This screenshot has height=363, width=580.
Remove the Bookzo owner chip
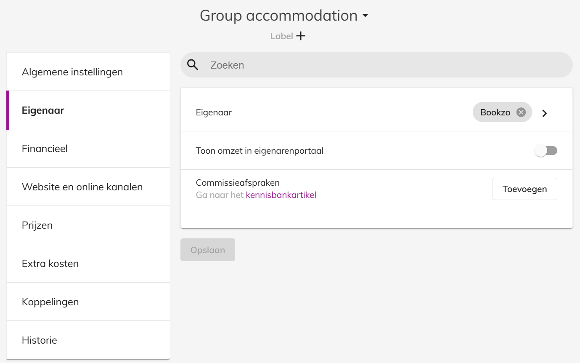point(521,112)
